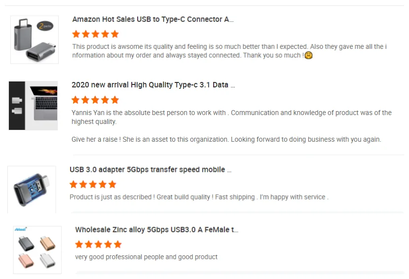This screenshot has height=279, width=409.
Task: Click the hugging face emoji in the first review
Action: [x=309, y=55]
